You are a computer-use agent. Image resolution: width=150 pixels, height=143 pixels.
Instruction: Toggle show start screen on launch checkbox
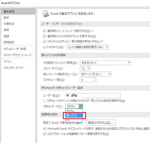[x=44, y=134]
